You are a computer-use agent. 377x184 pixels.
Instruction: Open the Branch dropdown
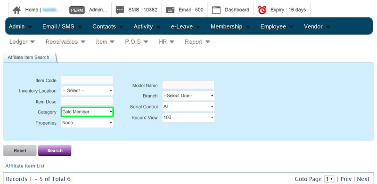[188, 96]
